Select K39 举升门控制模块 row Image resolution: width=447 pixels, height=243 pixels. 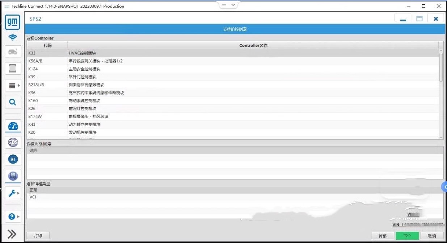[x=233, y=77]
